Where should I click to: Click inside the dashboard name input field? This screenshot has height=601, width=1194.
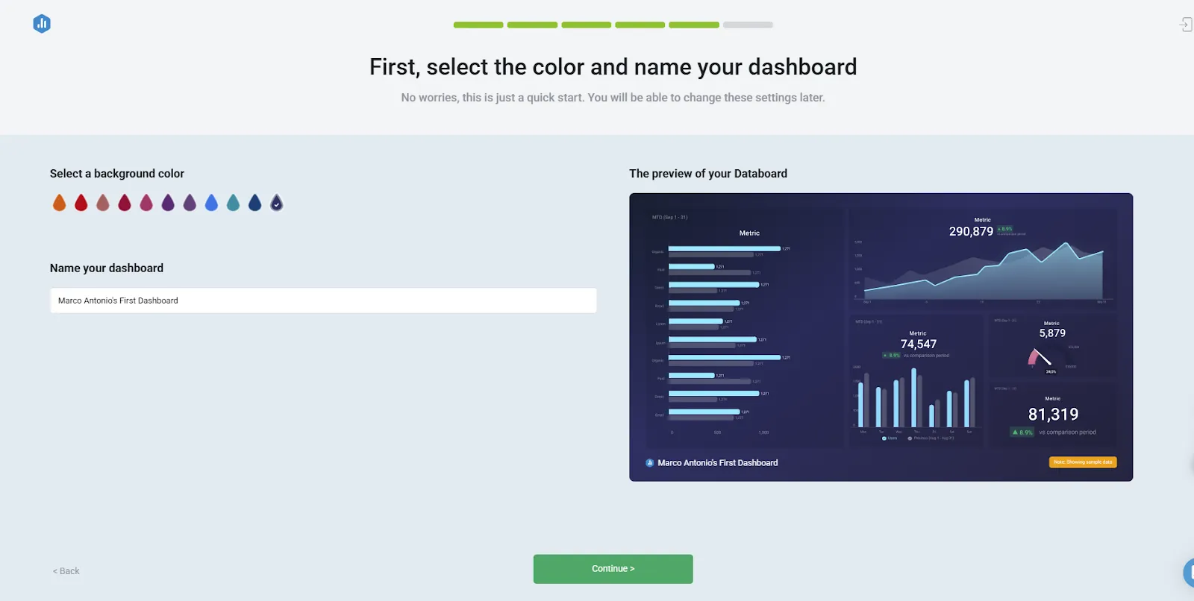pyautogui.click(x=322, y=300)
